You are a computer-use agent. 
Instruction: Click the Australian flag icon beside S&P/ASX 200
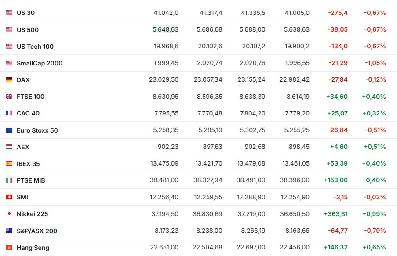click(x=9, y=231)
